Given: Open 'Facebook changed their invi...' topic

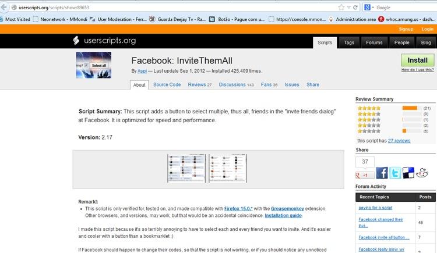Looking at the screenshot, I should point(380,222).
